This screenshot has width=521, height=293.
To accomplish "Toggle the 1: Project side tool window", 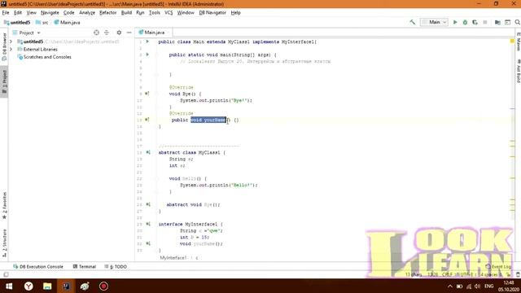I will tap(4, 81).
